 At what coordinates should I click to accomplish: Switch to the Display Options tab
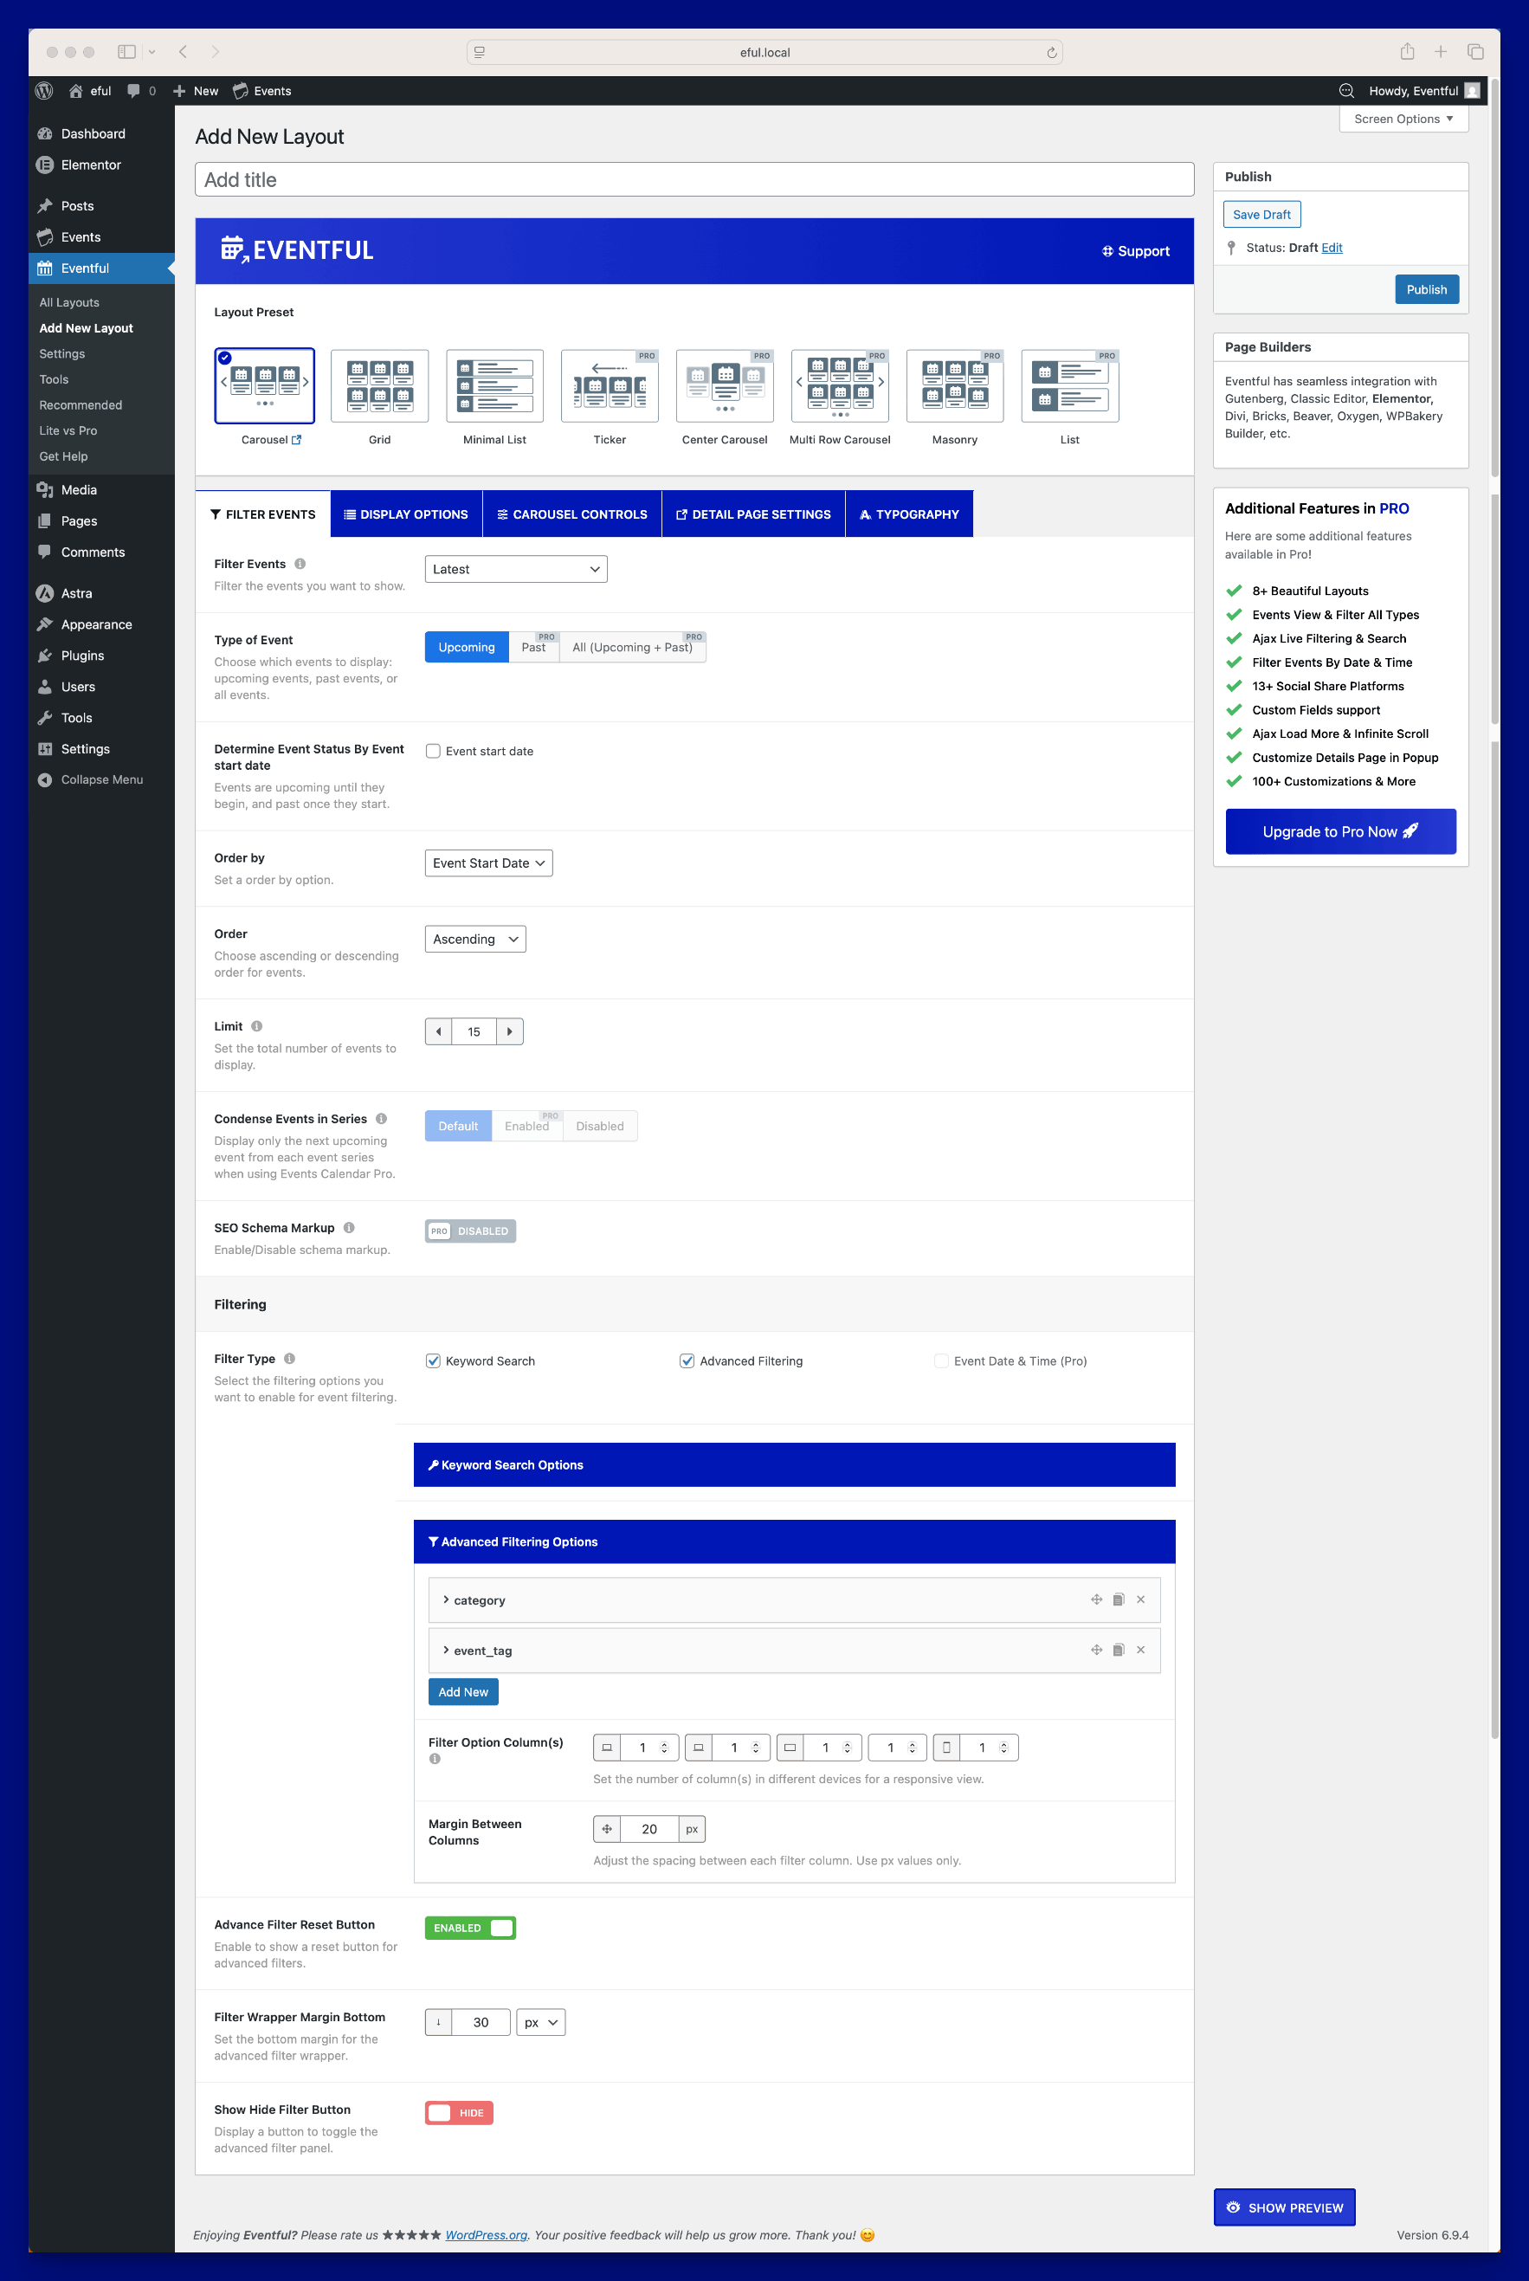[x=406, y=514]
